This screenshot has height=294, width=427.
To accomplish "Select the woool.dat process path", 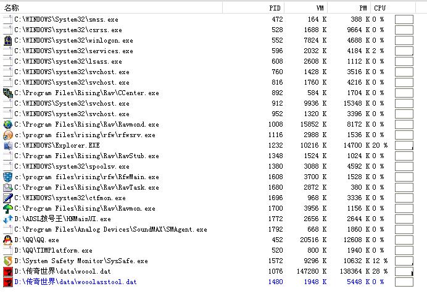I will click(63, 271).
